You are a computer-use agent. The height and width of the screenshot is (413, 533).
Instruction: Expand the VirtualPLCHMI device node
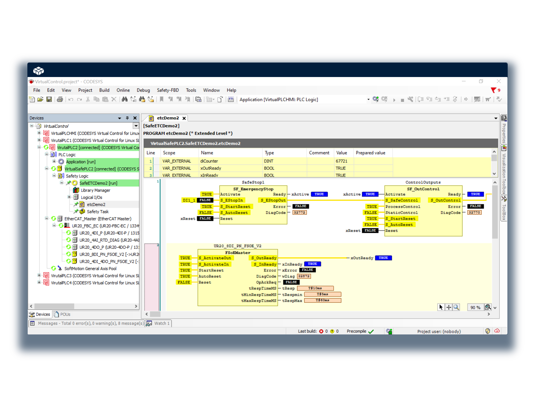tap(39, 133)
